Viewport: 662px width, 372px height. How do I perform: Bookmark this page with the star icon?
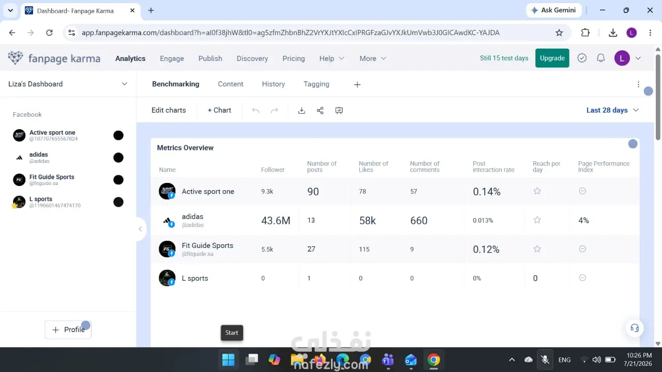559,33
